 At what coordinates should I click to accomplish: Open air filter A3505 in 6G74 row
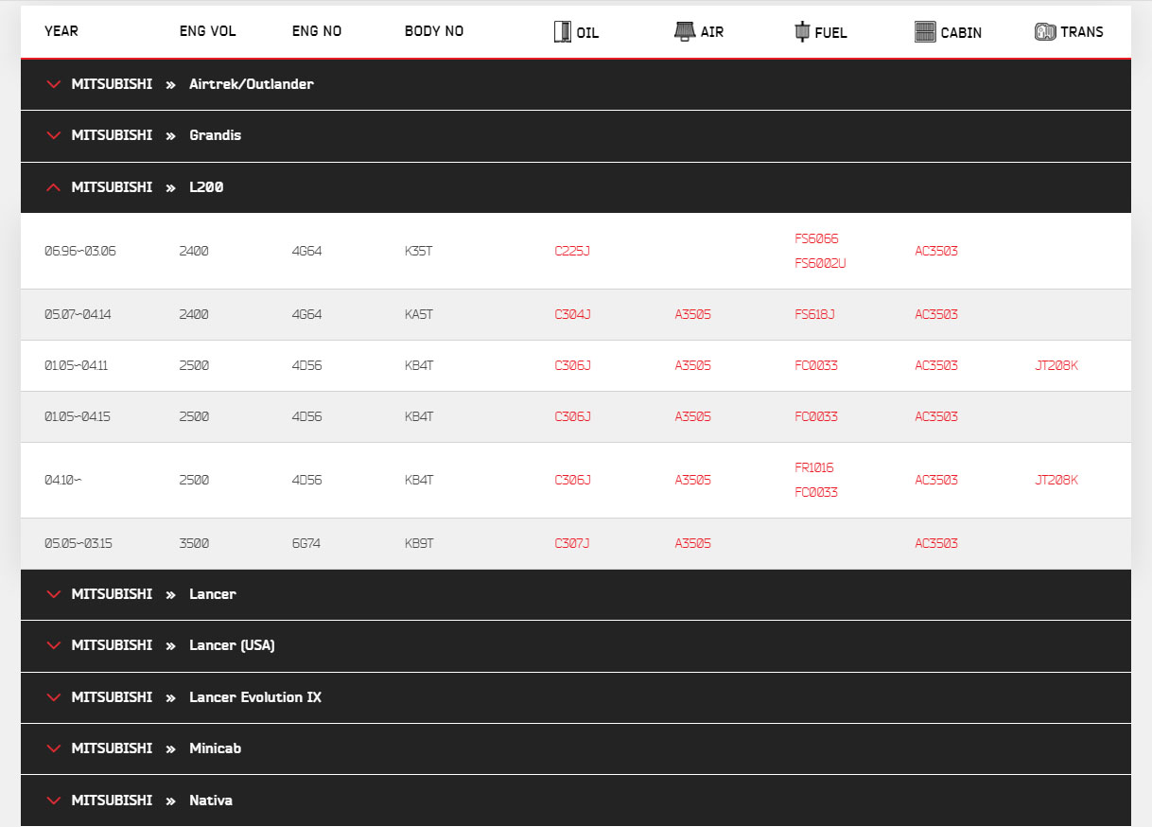(x=692, y=543)
